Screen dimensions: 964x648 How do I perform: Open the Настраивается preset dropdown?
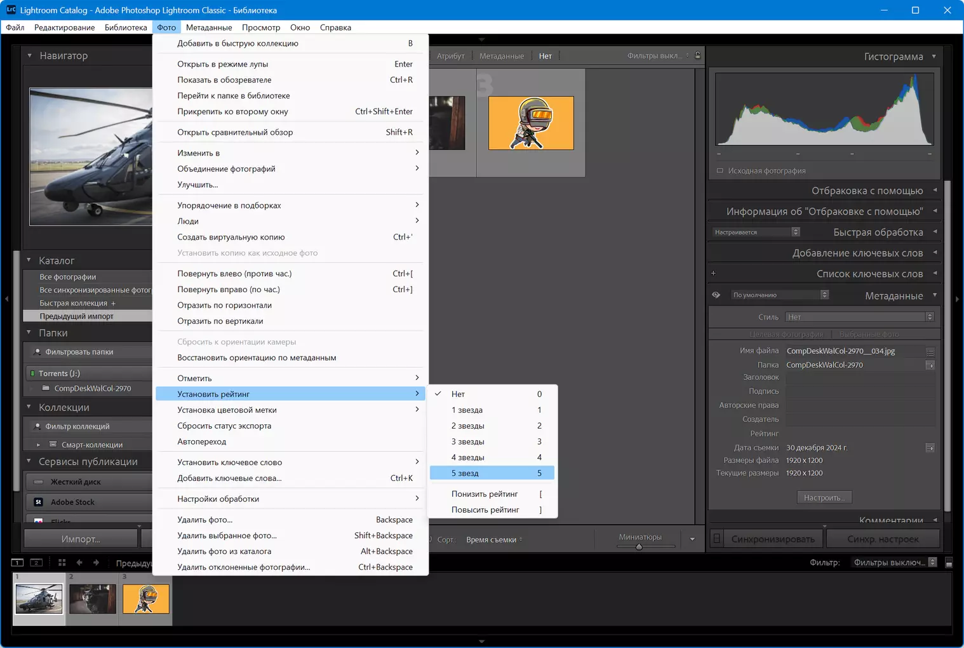tap(756, 232)
